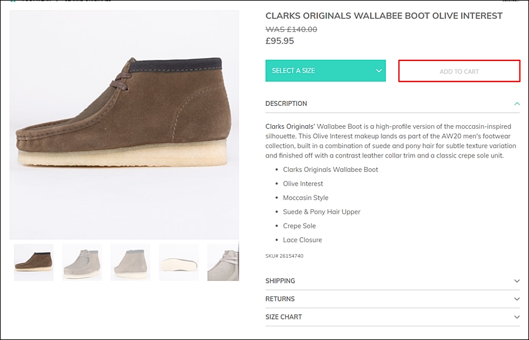Expand the Returns section chevron
The image size is (529, 340).
pos(517,299)
